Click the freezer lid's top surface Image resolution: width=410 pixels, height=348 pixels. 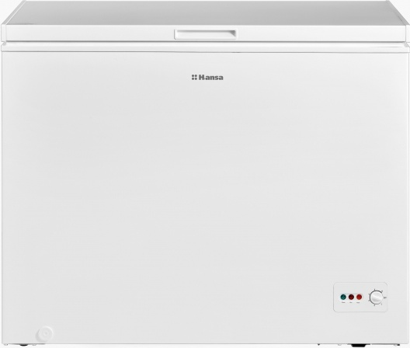tap(205, 12)
